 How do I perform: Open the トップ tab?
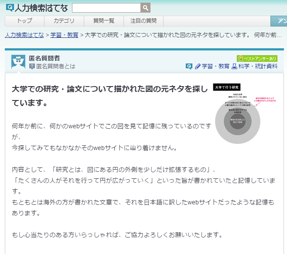[x=24, y=21]
